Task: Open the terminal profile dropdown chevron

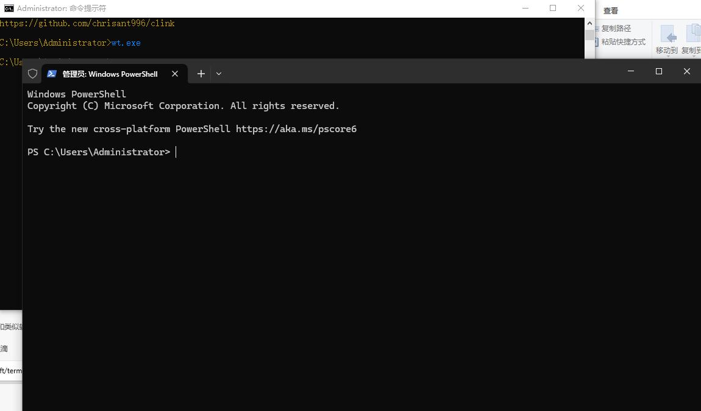Action: (x=218, y=73)
